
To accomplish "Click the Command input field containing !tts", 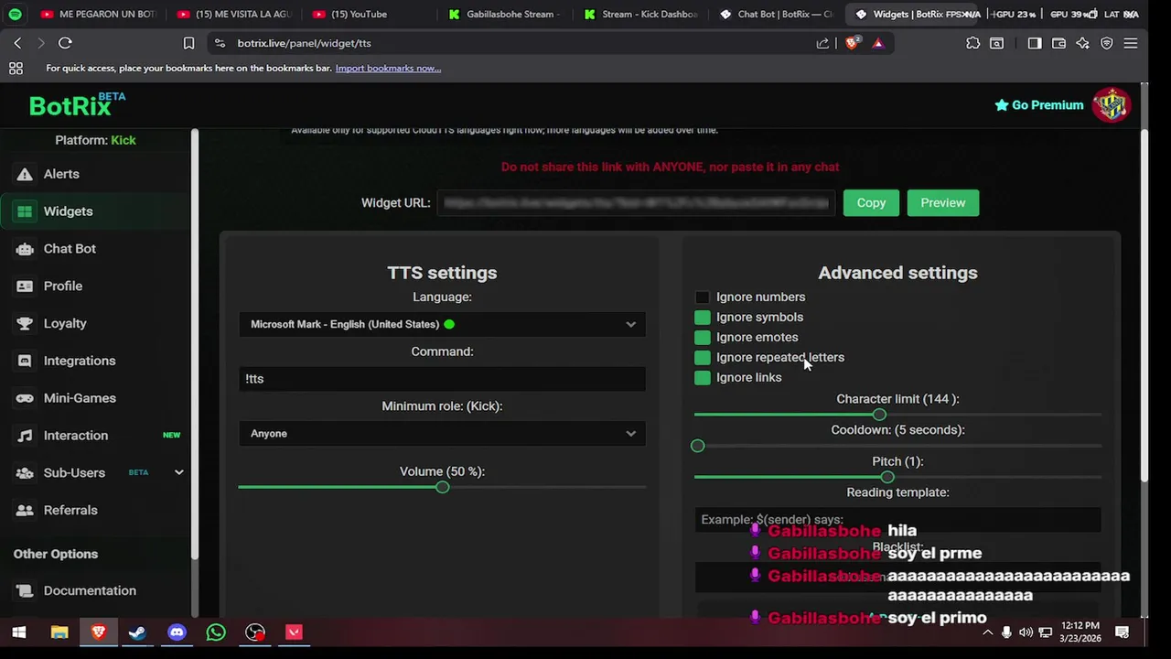I will [x=442, y=379].
